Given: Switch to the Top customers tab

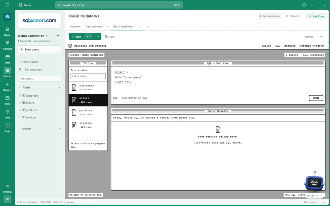Looking at the screenshot, I should [94, 26].
